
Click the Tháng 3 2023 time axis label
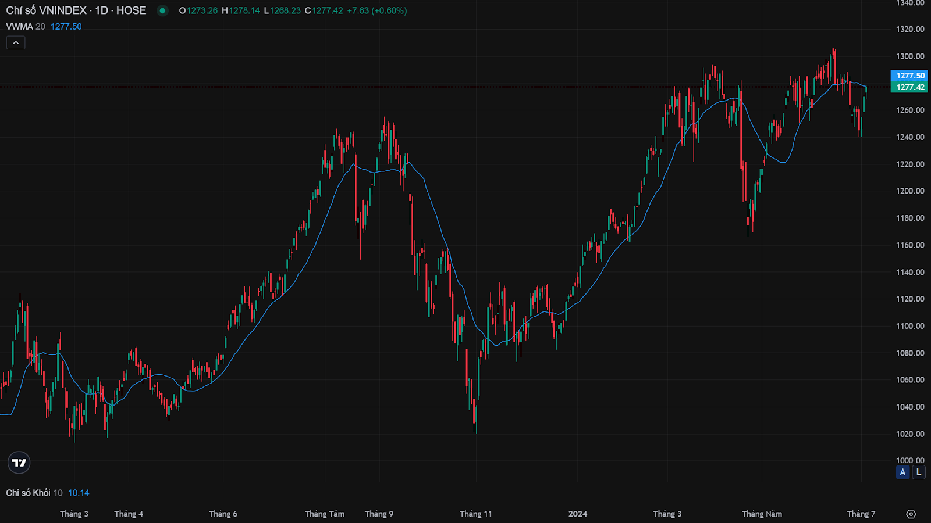(x=74, y=514)
